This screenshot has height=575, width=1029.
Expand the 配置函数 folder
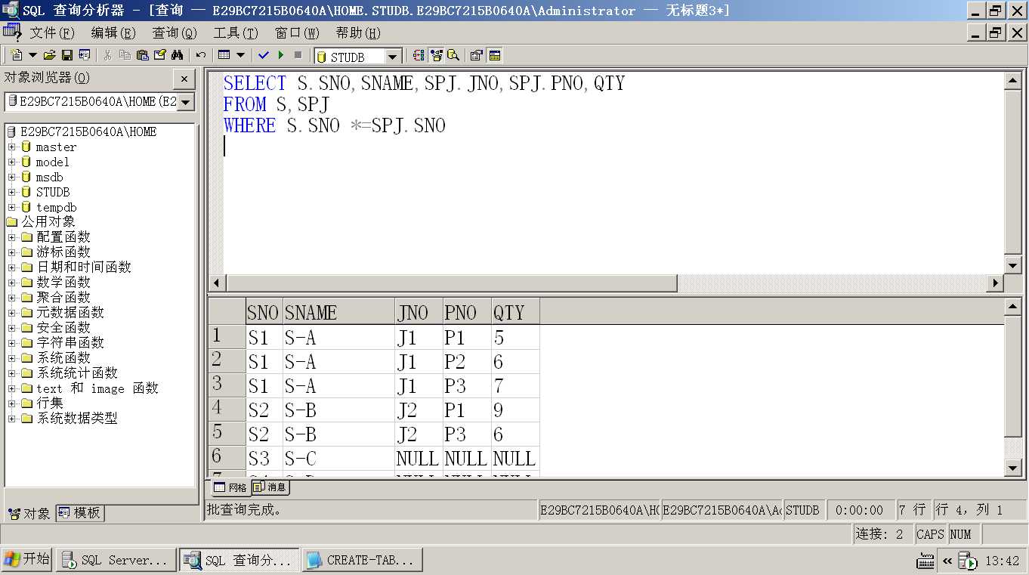[11, 237]
